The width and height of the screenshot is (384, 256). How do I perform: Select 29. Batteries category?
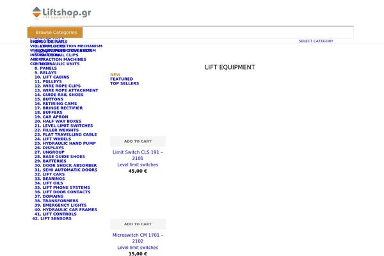coord(51,161)
